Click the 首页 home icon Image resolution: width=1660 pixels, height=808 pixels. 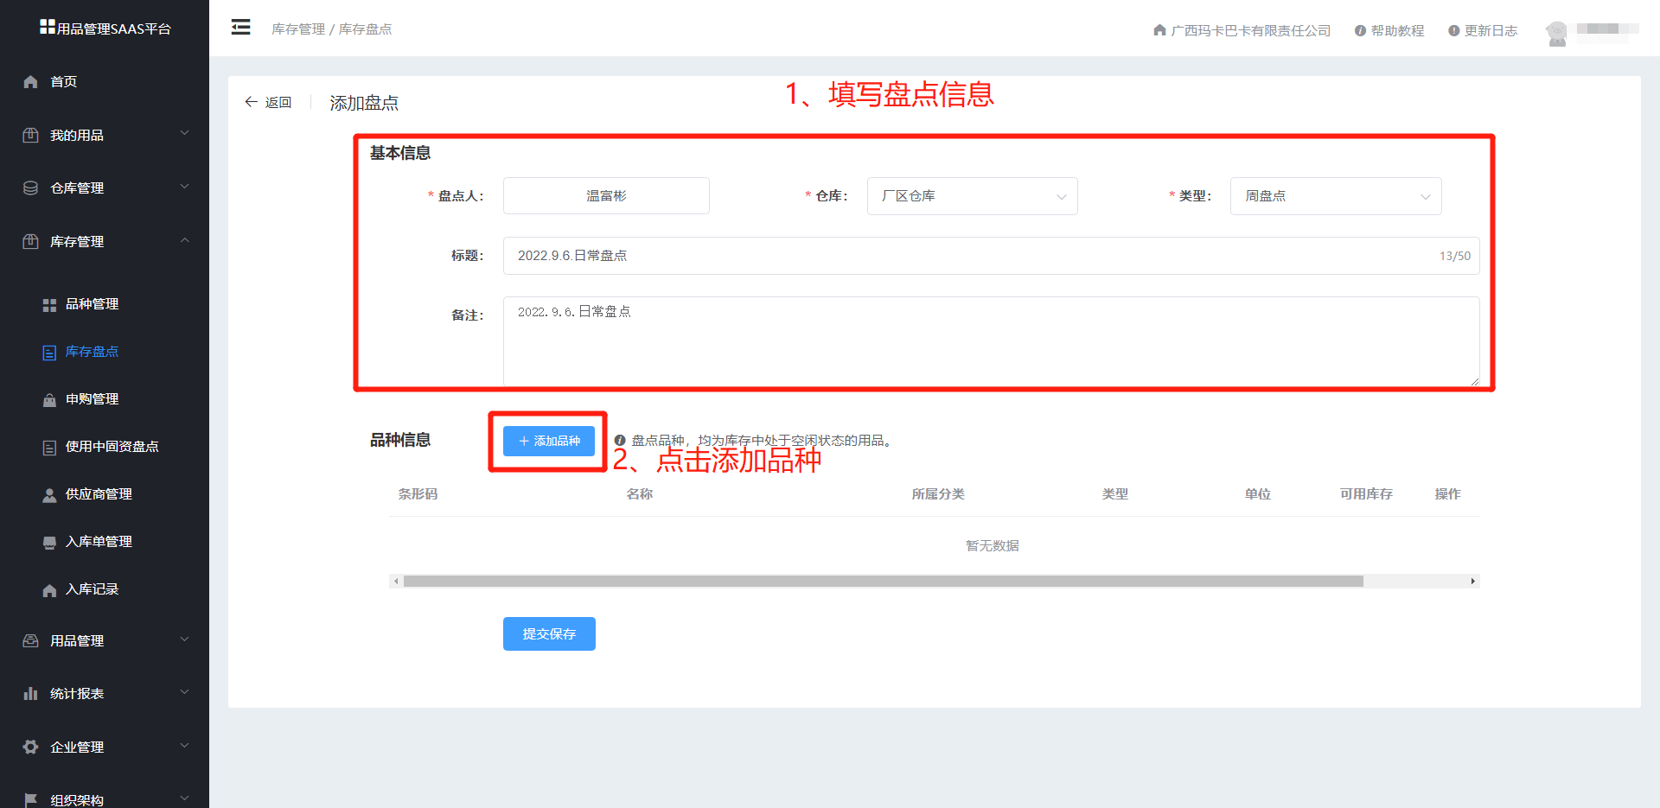(x=30, y=81)
